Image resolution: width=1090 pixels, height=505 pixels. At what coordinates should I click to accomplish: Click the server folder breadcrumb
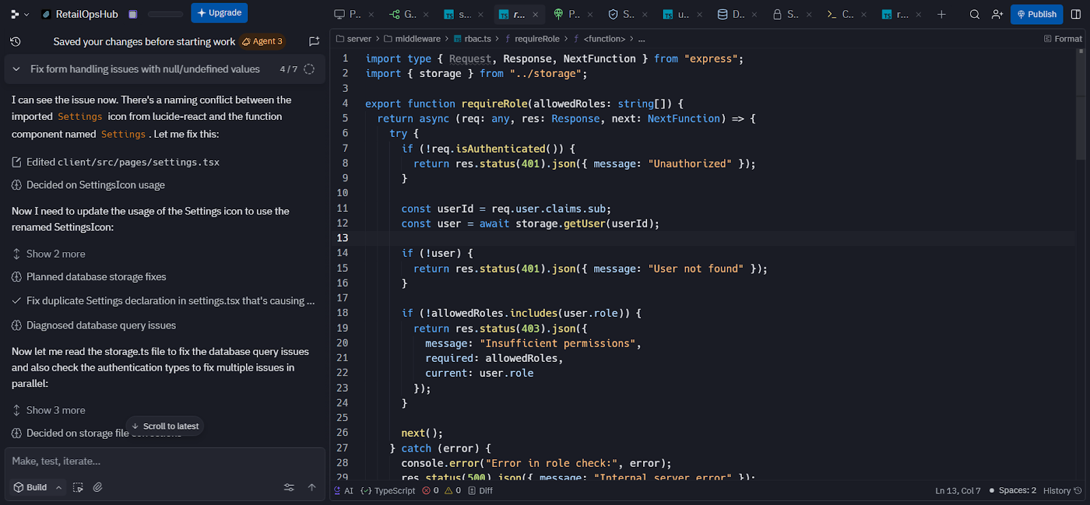coord(354,39)
